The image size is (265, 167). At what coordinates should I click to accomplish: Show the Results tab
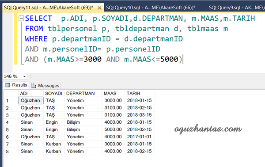[x=16, y=85]
